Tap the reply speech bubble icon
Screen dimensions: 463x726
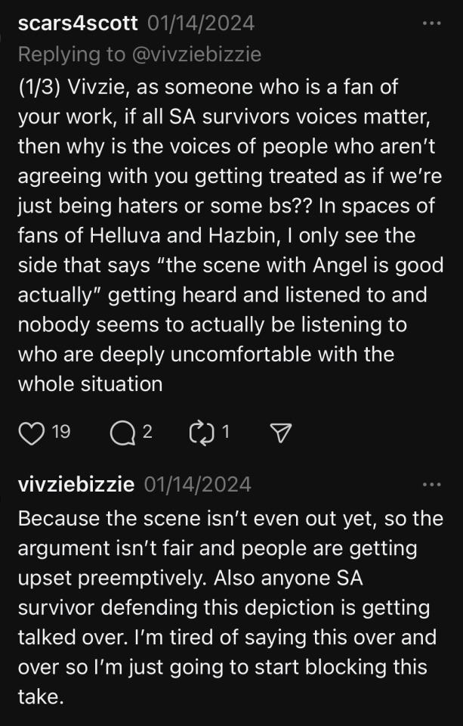click(120, 432)
